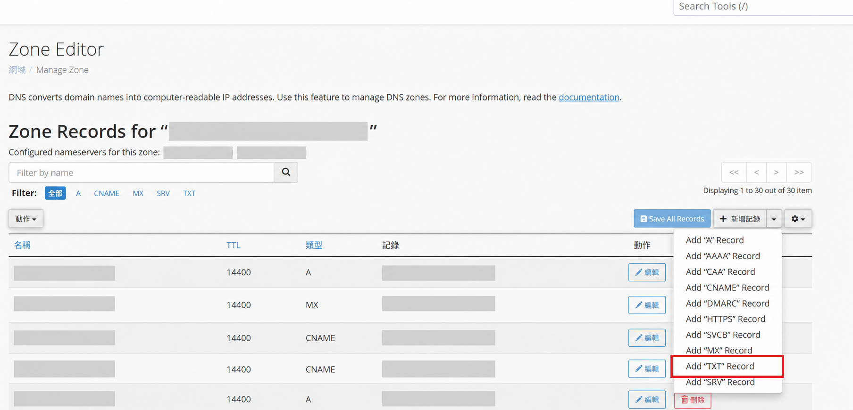853x410 pixels.
Task: Choose Add "CAA" Record
Action: pos(720,271)
